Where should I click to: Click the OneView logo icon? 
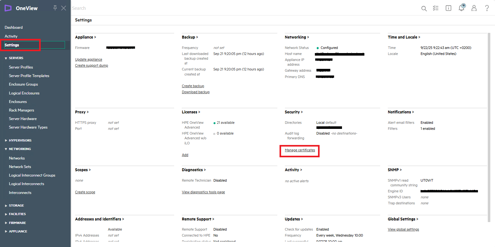coord(8,8)
